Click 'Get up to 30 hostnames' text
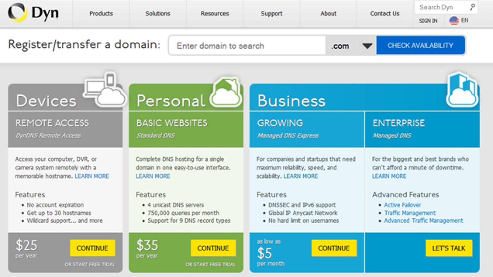This screenshot has height=277, width=493. point(59,213)
